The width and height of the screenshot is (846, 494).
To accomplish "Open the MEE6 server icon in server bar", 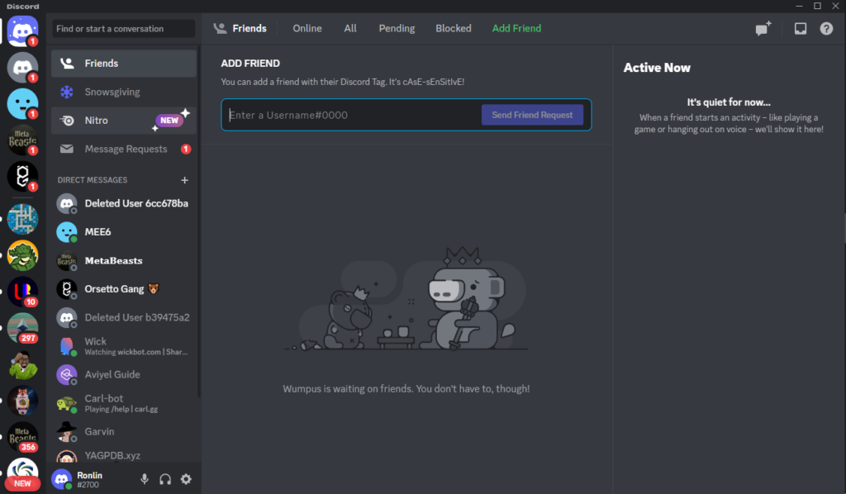I will click(22, 103).
